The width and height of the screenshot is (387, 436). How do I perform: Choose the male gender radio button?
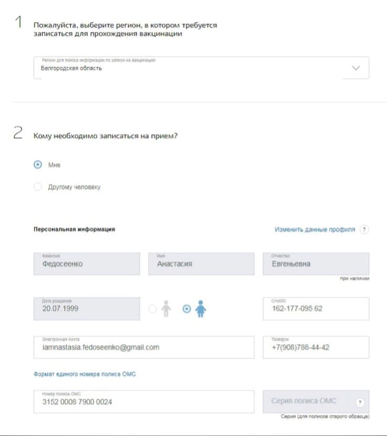pyautogui.click(x=153, y=309)
